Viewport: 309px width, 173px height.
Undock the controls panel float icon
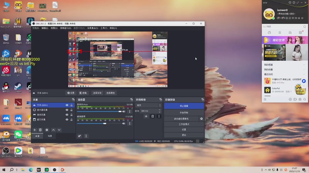click(202, 100)
